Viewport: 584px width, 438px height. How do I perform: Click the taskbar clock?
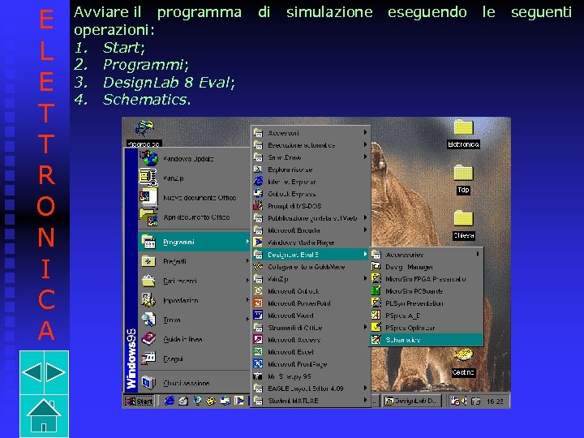pos(496,401)
